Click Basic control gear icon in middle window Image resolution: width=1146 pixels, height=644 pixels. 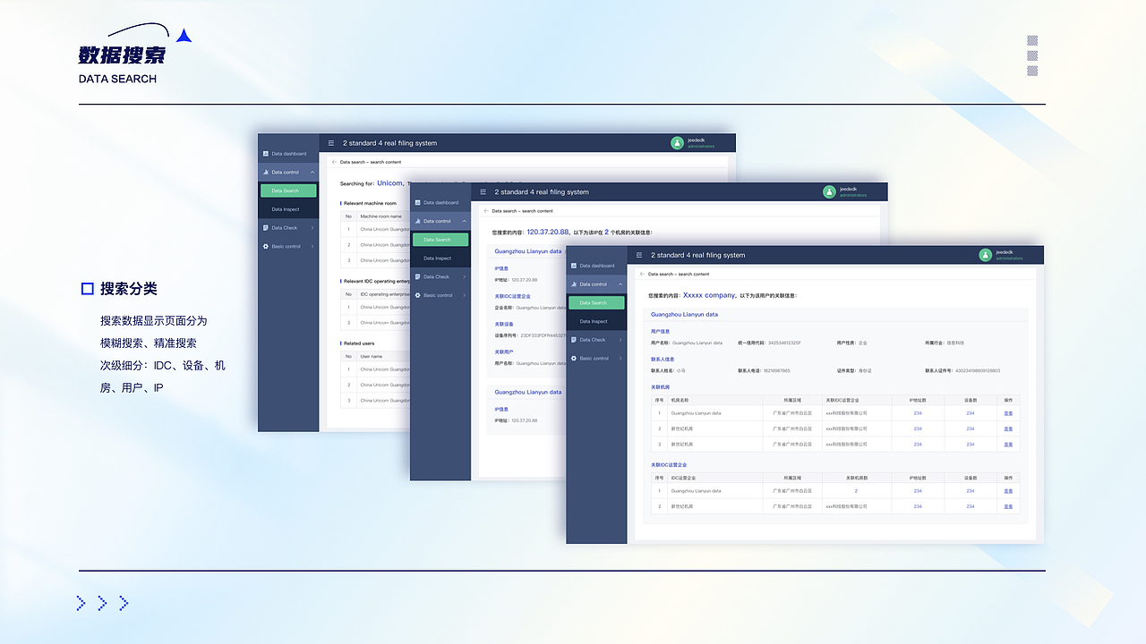pyautogui.click(x=418, y=295)
